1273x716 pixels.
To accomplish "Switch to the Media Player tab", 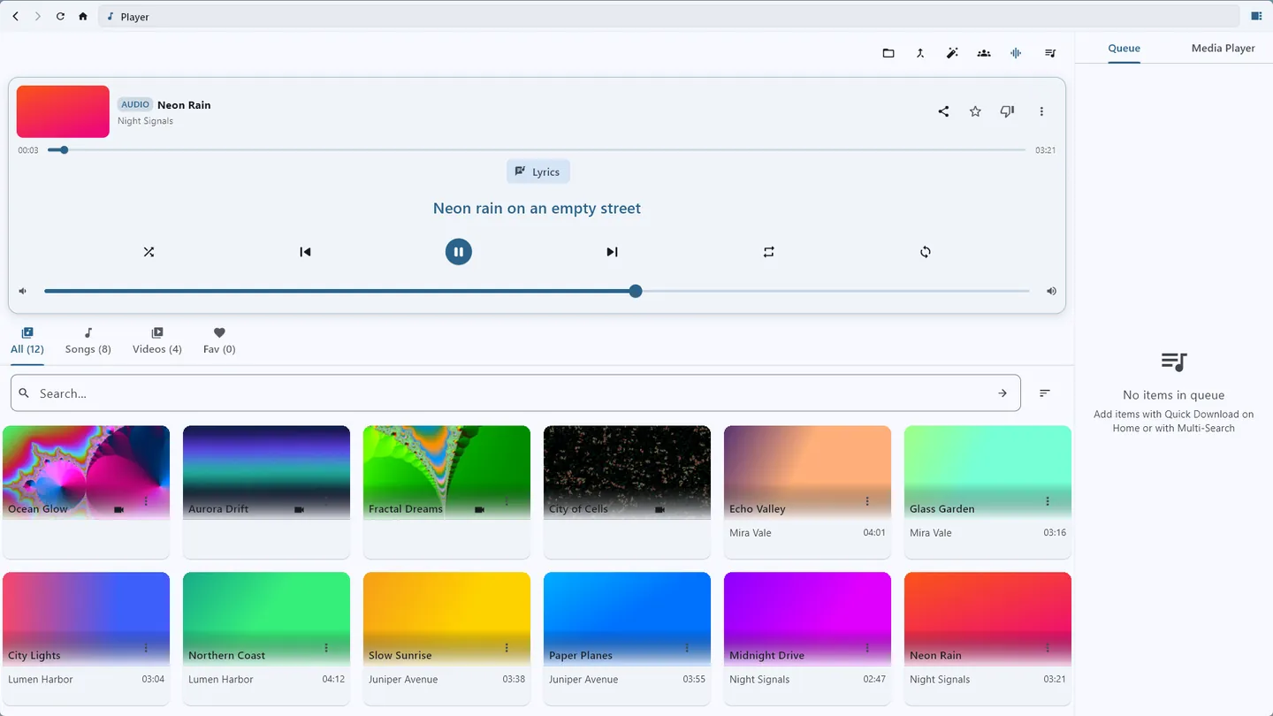I will (1223, 48).
